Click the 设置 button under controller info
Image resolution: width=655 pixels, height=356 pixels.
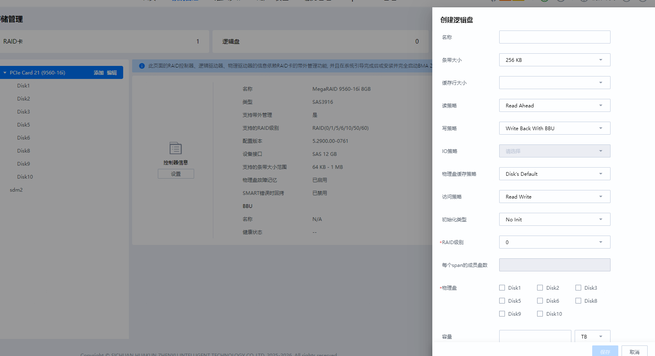[176, 174]
